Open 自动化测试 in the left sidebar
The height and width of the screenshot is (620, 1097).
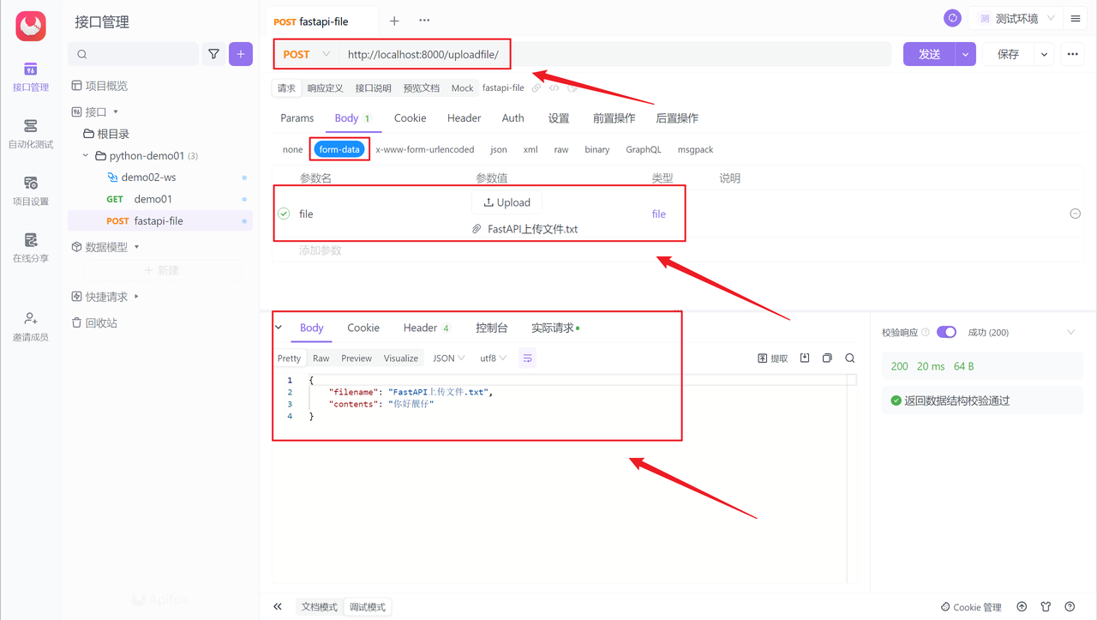[x=31, y=134]
